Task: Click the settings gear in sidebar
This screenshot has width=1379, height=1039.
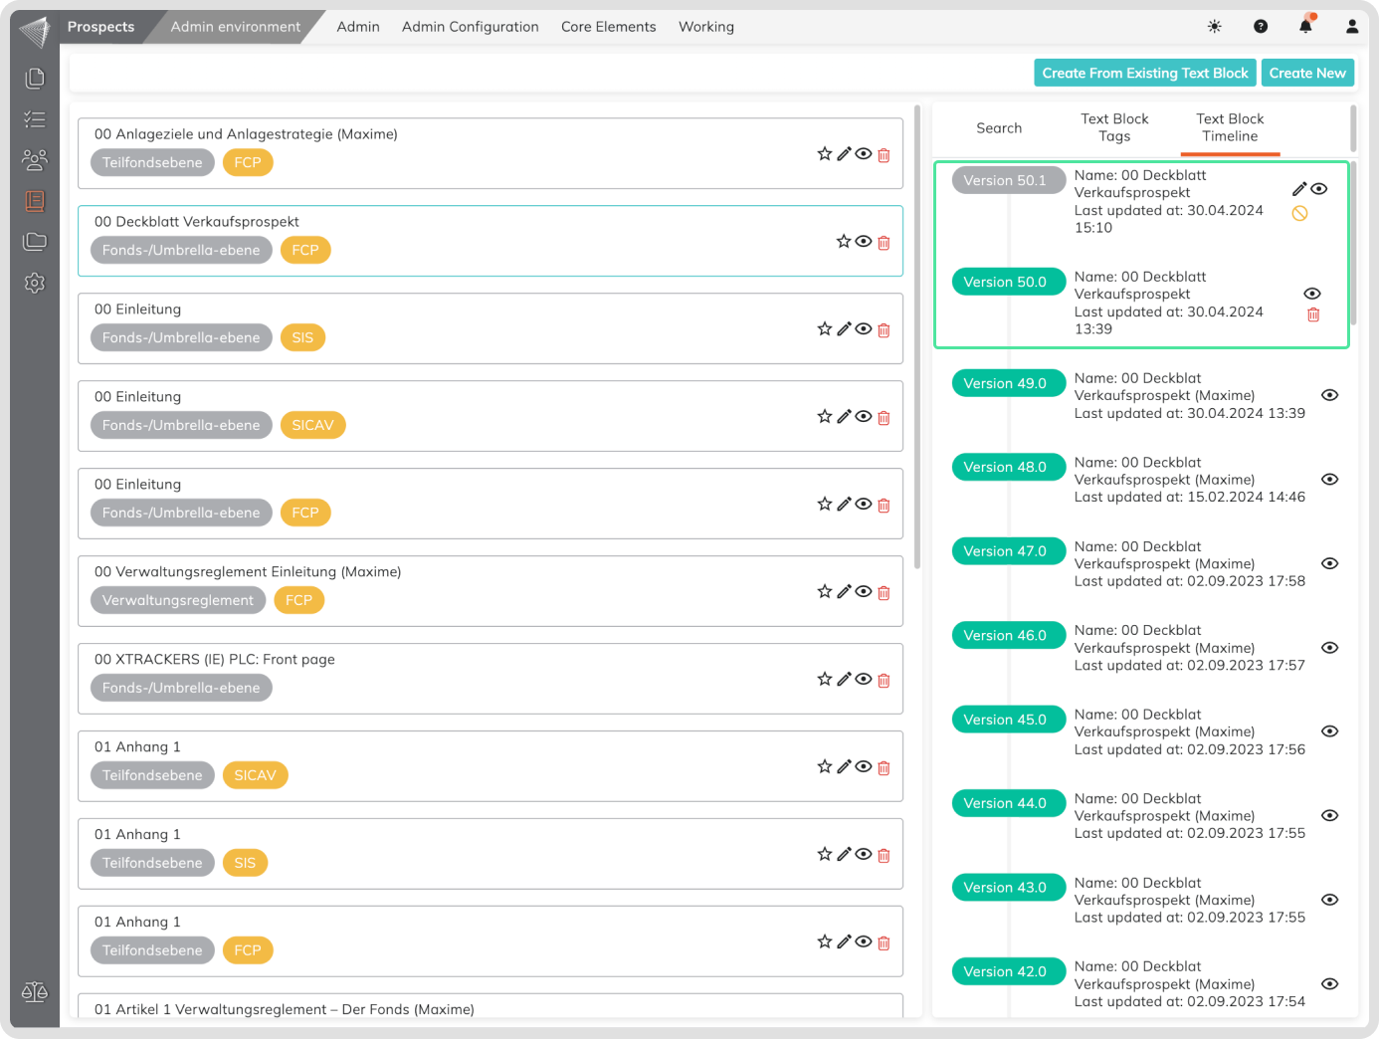Action: (35, 283)
